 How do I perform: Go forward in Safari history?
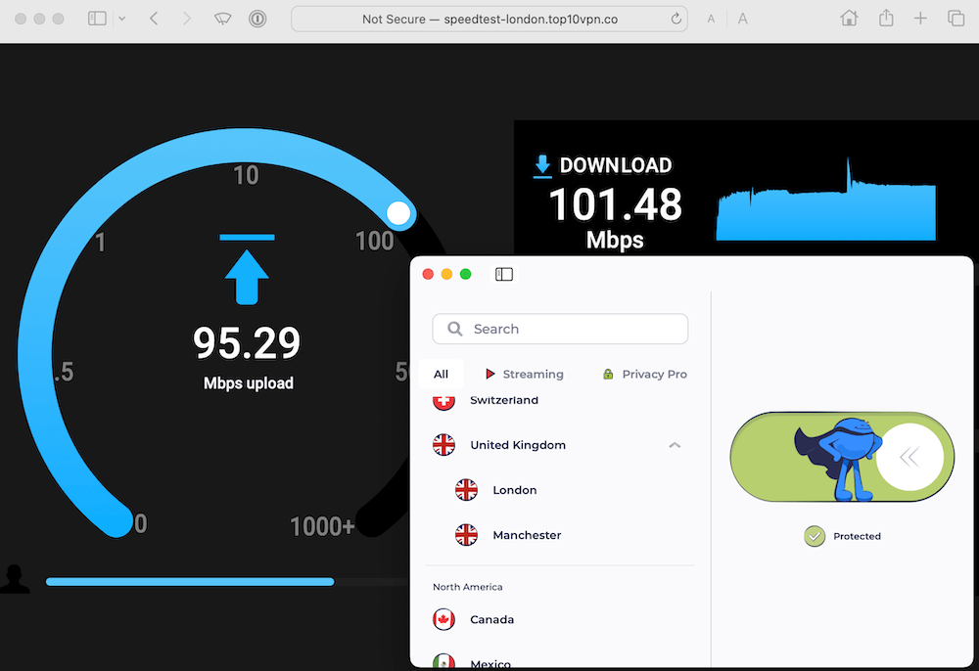[187, 19]
